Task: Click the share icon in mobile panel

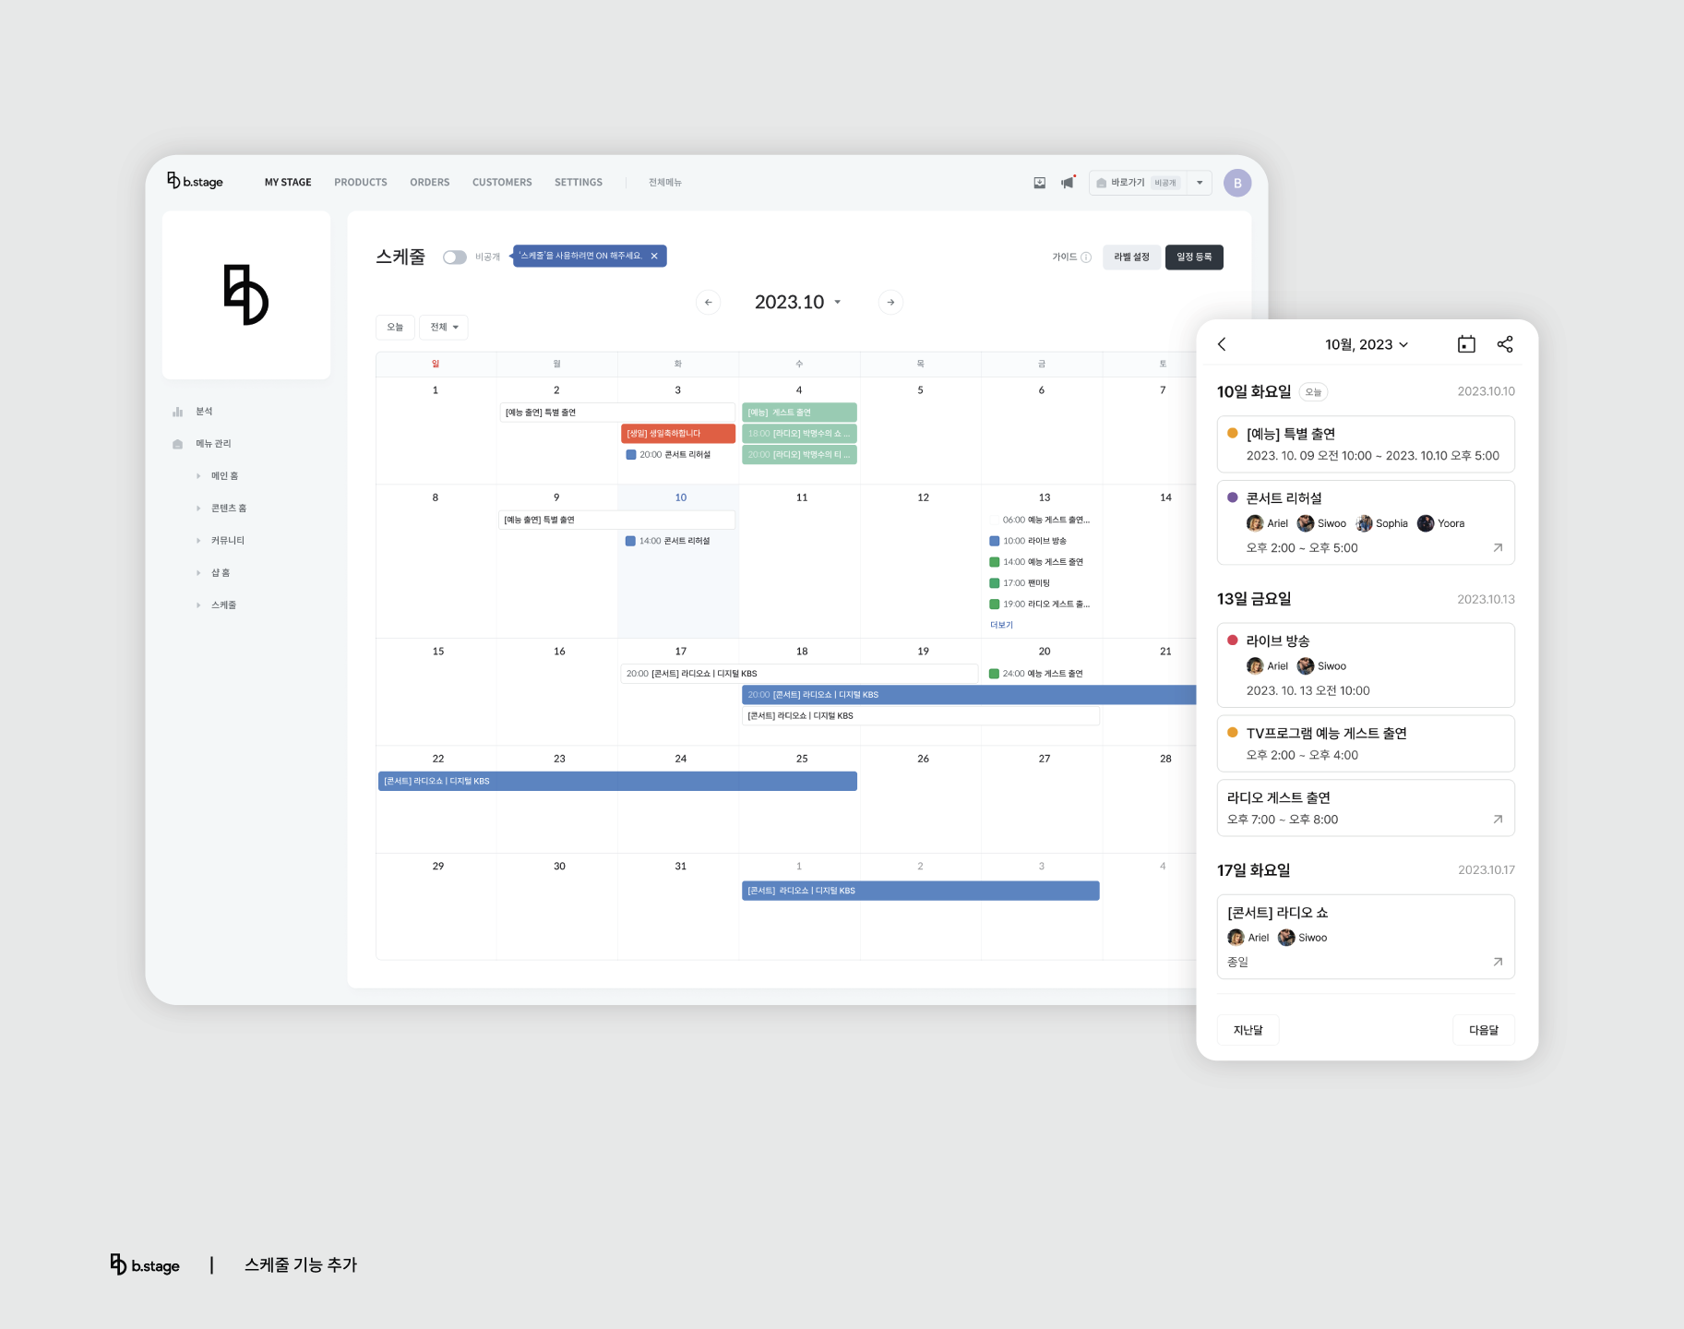Action: point(1505,344)
